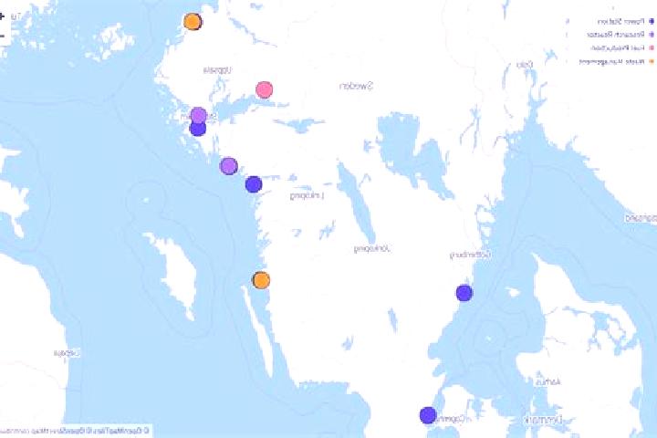
Task: Click the blue power station marker at Stockholm
Action: pyautogui.click(x=198, y=129)
